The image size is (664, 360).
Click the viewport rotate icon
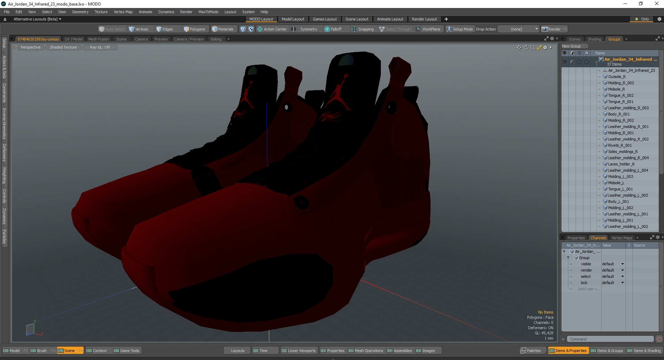526,48
